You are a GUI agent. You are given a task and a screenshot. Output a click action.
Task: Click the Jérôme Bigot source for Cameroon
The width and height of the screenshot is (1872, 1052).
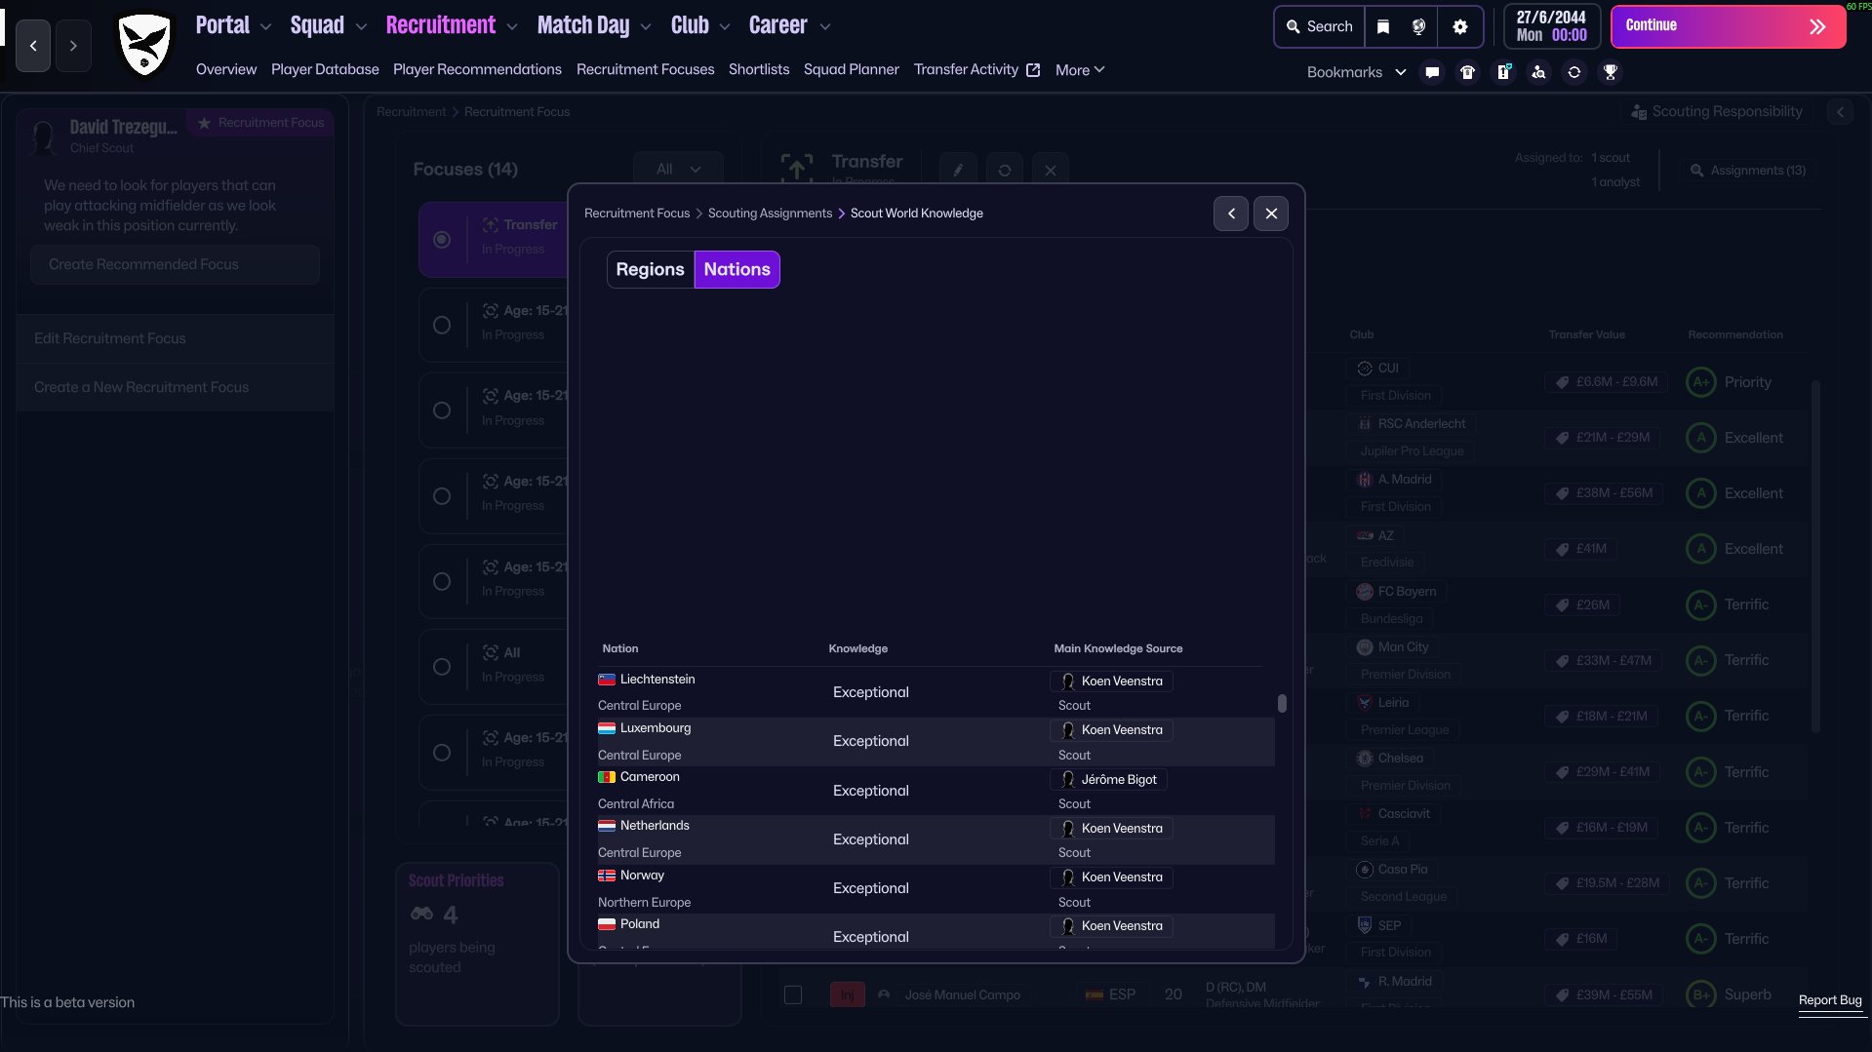click(x=1109, y=780)
